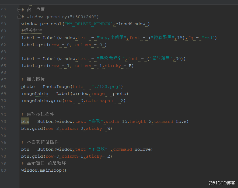Click font tuple ("微软雅黑",30) on line 64
238x188 pixels.
(166, 58)
